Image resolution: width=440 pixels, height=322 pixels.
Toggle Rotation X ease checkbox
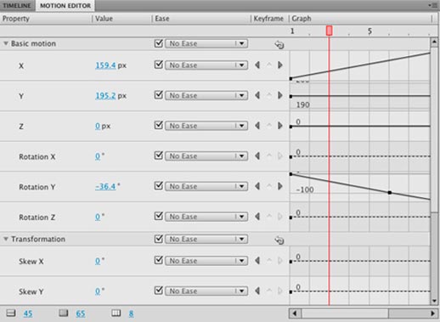point(159,155)
